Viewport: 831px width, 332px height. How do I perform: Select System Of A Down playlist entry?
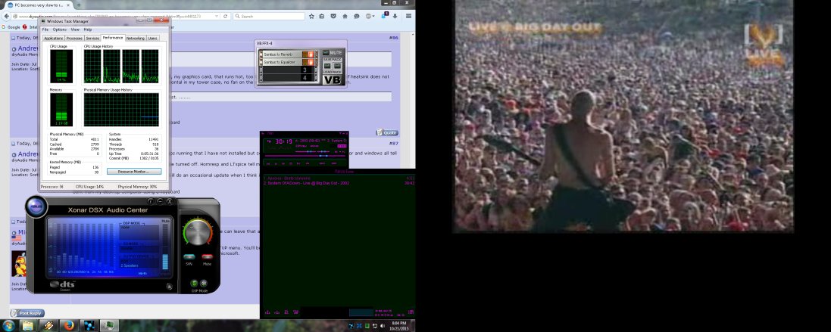pyautogui.click(x=339, y=183)
